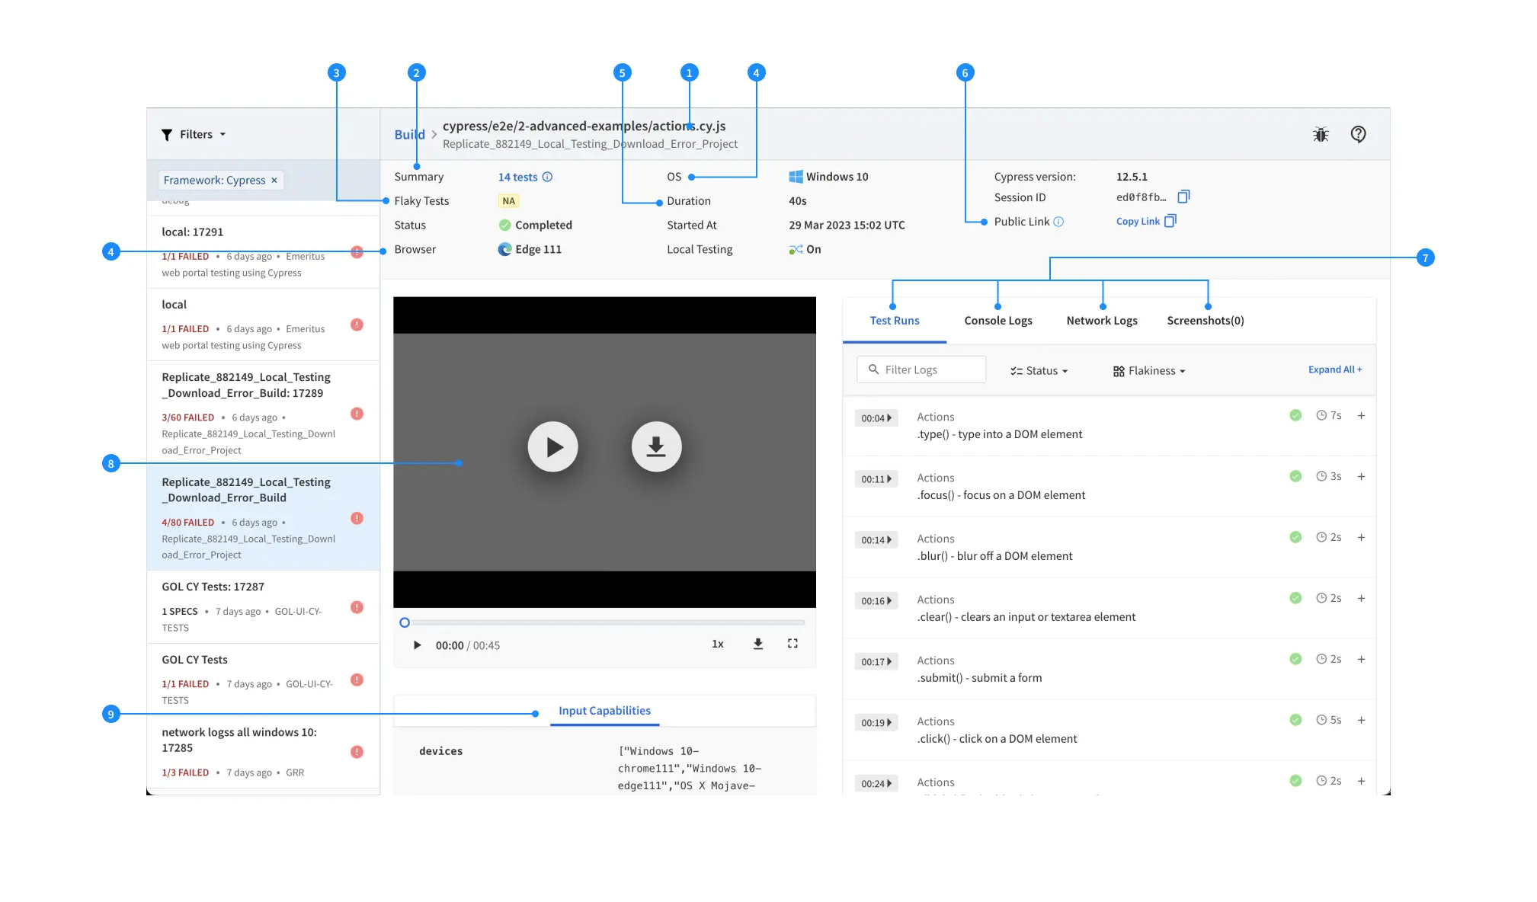Remove the Framework: Cypress filter chip
This screenshot has width=1537, height=902.
point(274,180)
